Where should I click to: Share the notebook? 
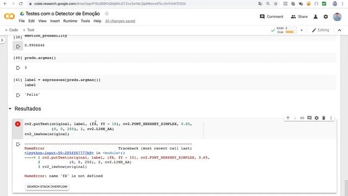(299, 17)
